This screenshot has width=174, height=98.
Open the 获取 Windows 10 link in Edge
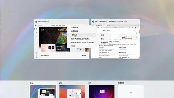click(x=124, y=57)
